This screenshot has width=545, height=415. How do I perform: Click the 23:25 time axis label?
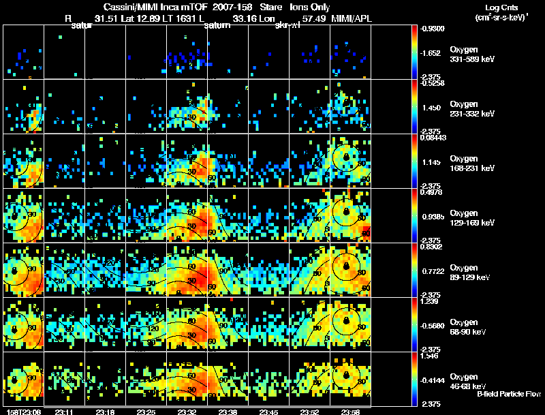pos(146,412)
